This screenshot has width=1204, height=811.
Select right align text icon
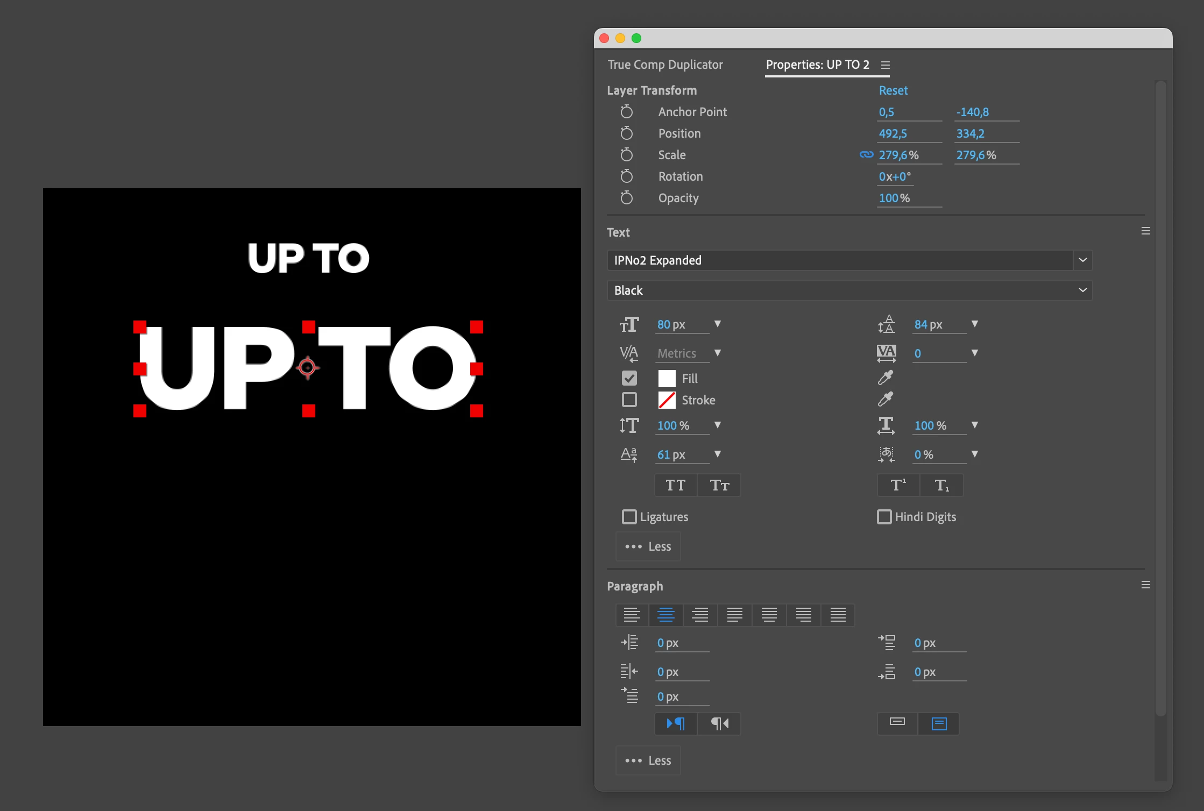click(700, 615)
